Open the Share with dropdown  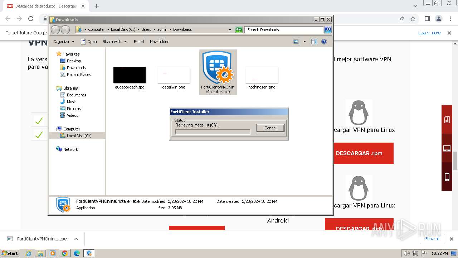[x=114, y=42]
